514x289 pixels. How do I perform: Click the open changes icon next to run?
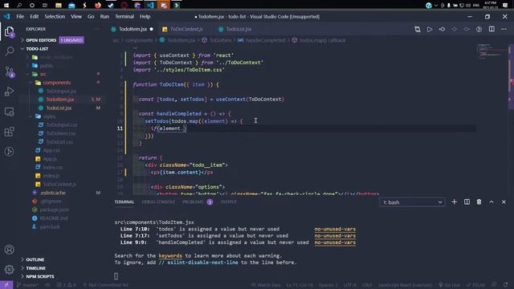pyautogui.click(x=442, y=29)
